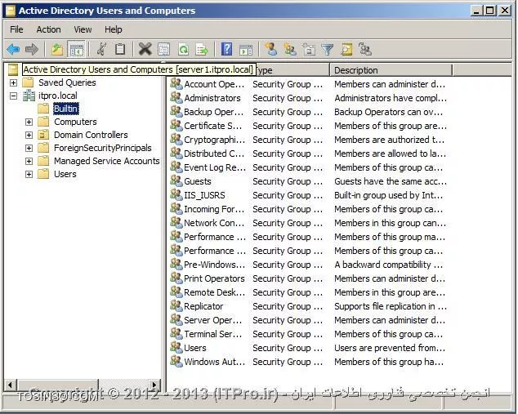Toggle the Show/Hide Action Pane icon
The image size is (518, 414).
pos(245,50)
